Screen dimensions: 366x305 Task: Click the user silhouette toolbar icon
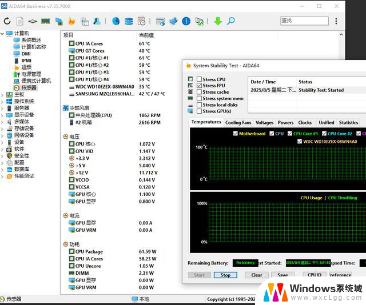tap(97, 21)
